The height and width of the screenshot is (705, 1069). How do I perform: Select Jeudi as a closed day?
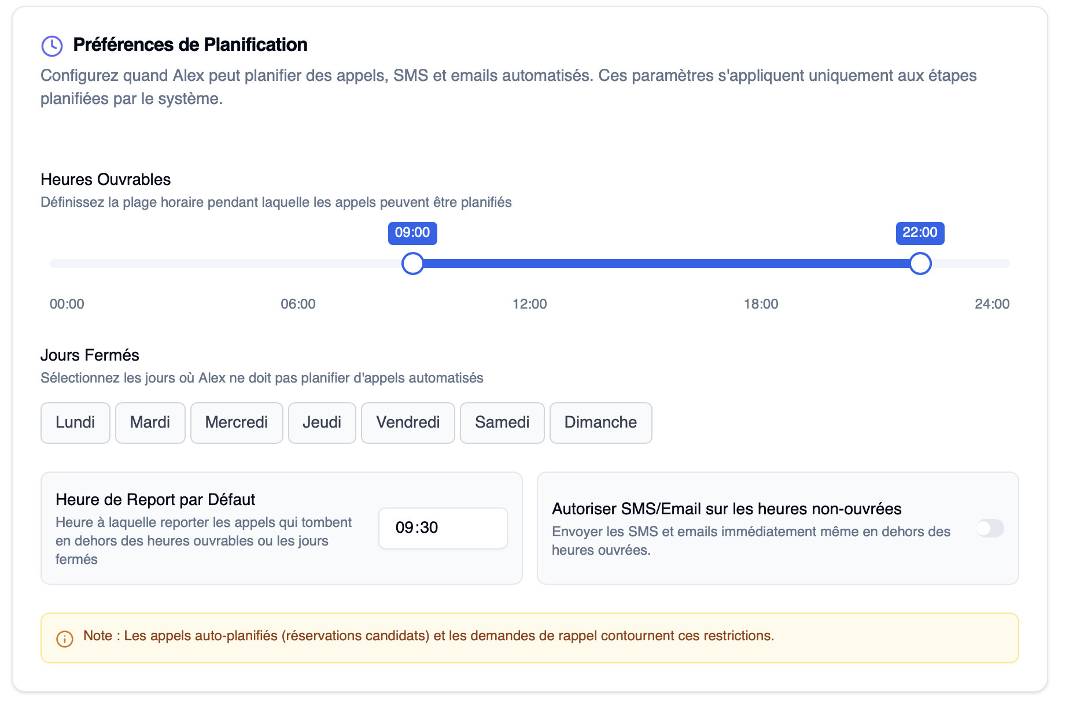[x=322, y=422]
